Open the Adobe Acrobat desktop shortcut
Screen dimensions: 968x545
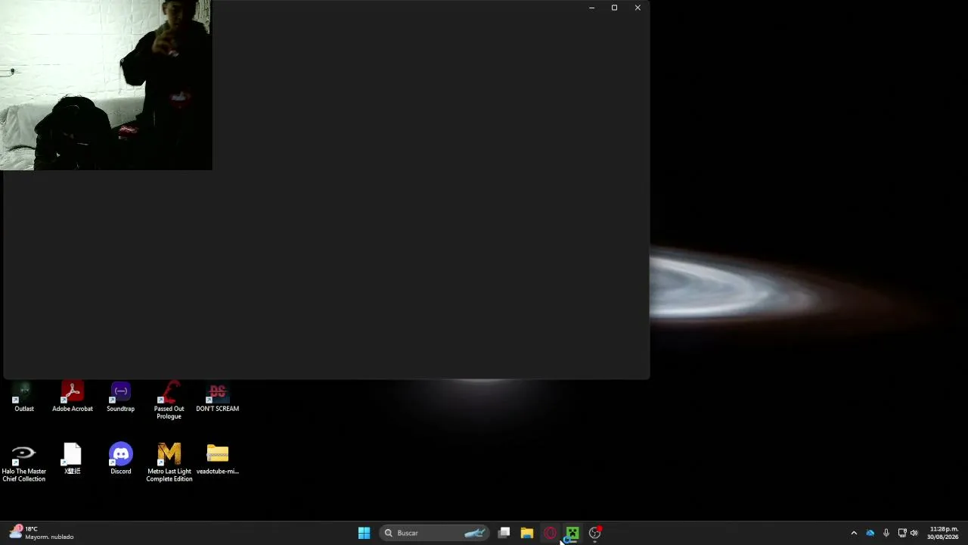pyautogui.click(x=73, y=397)
